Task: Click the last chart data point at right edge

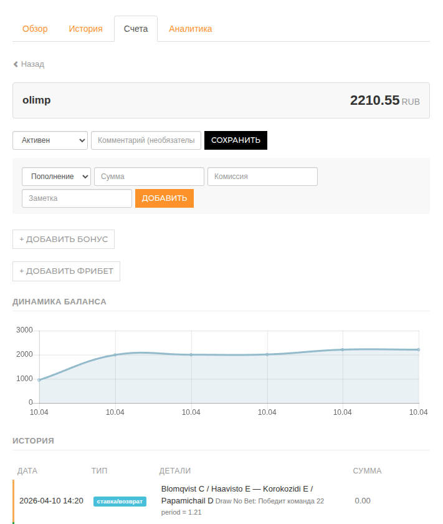Action: (419, 349)
